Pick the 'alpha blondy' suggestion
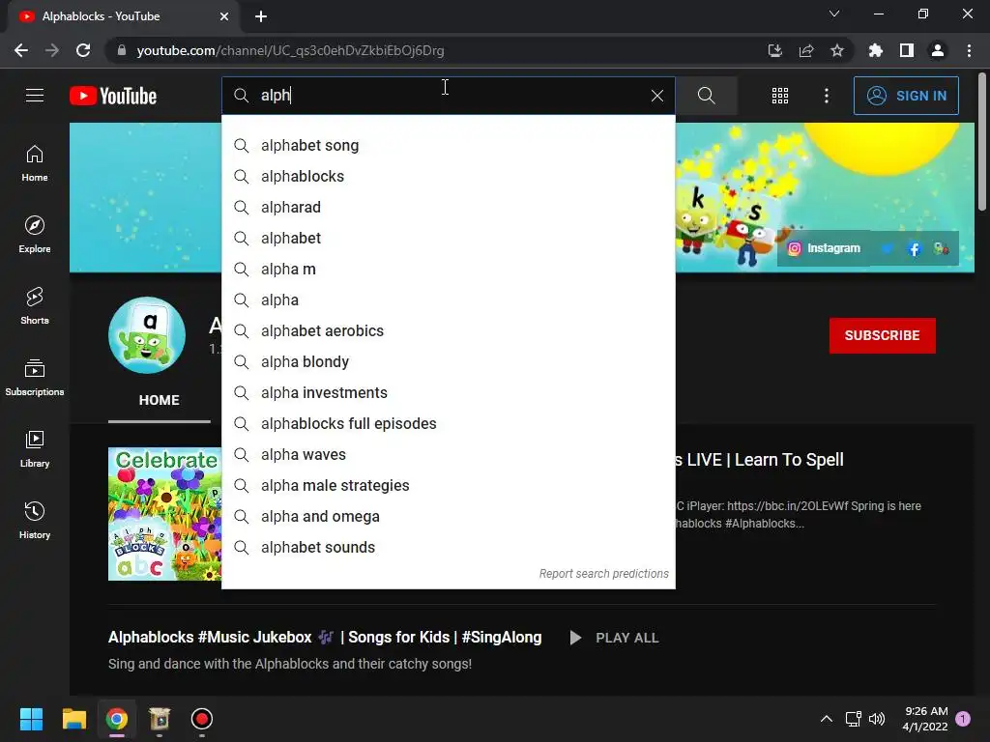 click(449, 361)
